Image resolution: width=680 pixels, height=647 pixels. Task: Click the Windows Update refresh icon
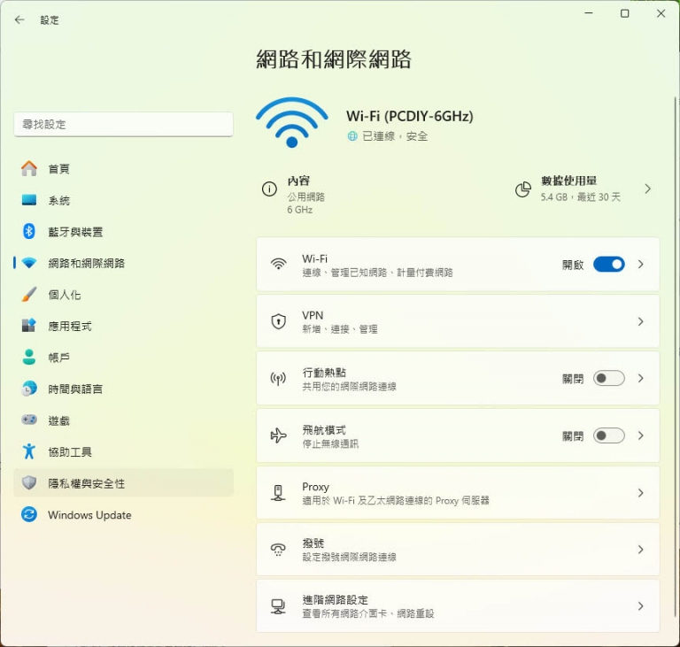click(29, 515)
